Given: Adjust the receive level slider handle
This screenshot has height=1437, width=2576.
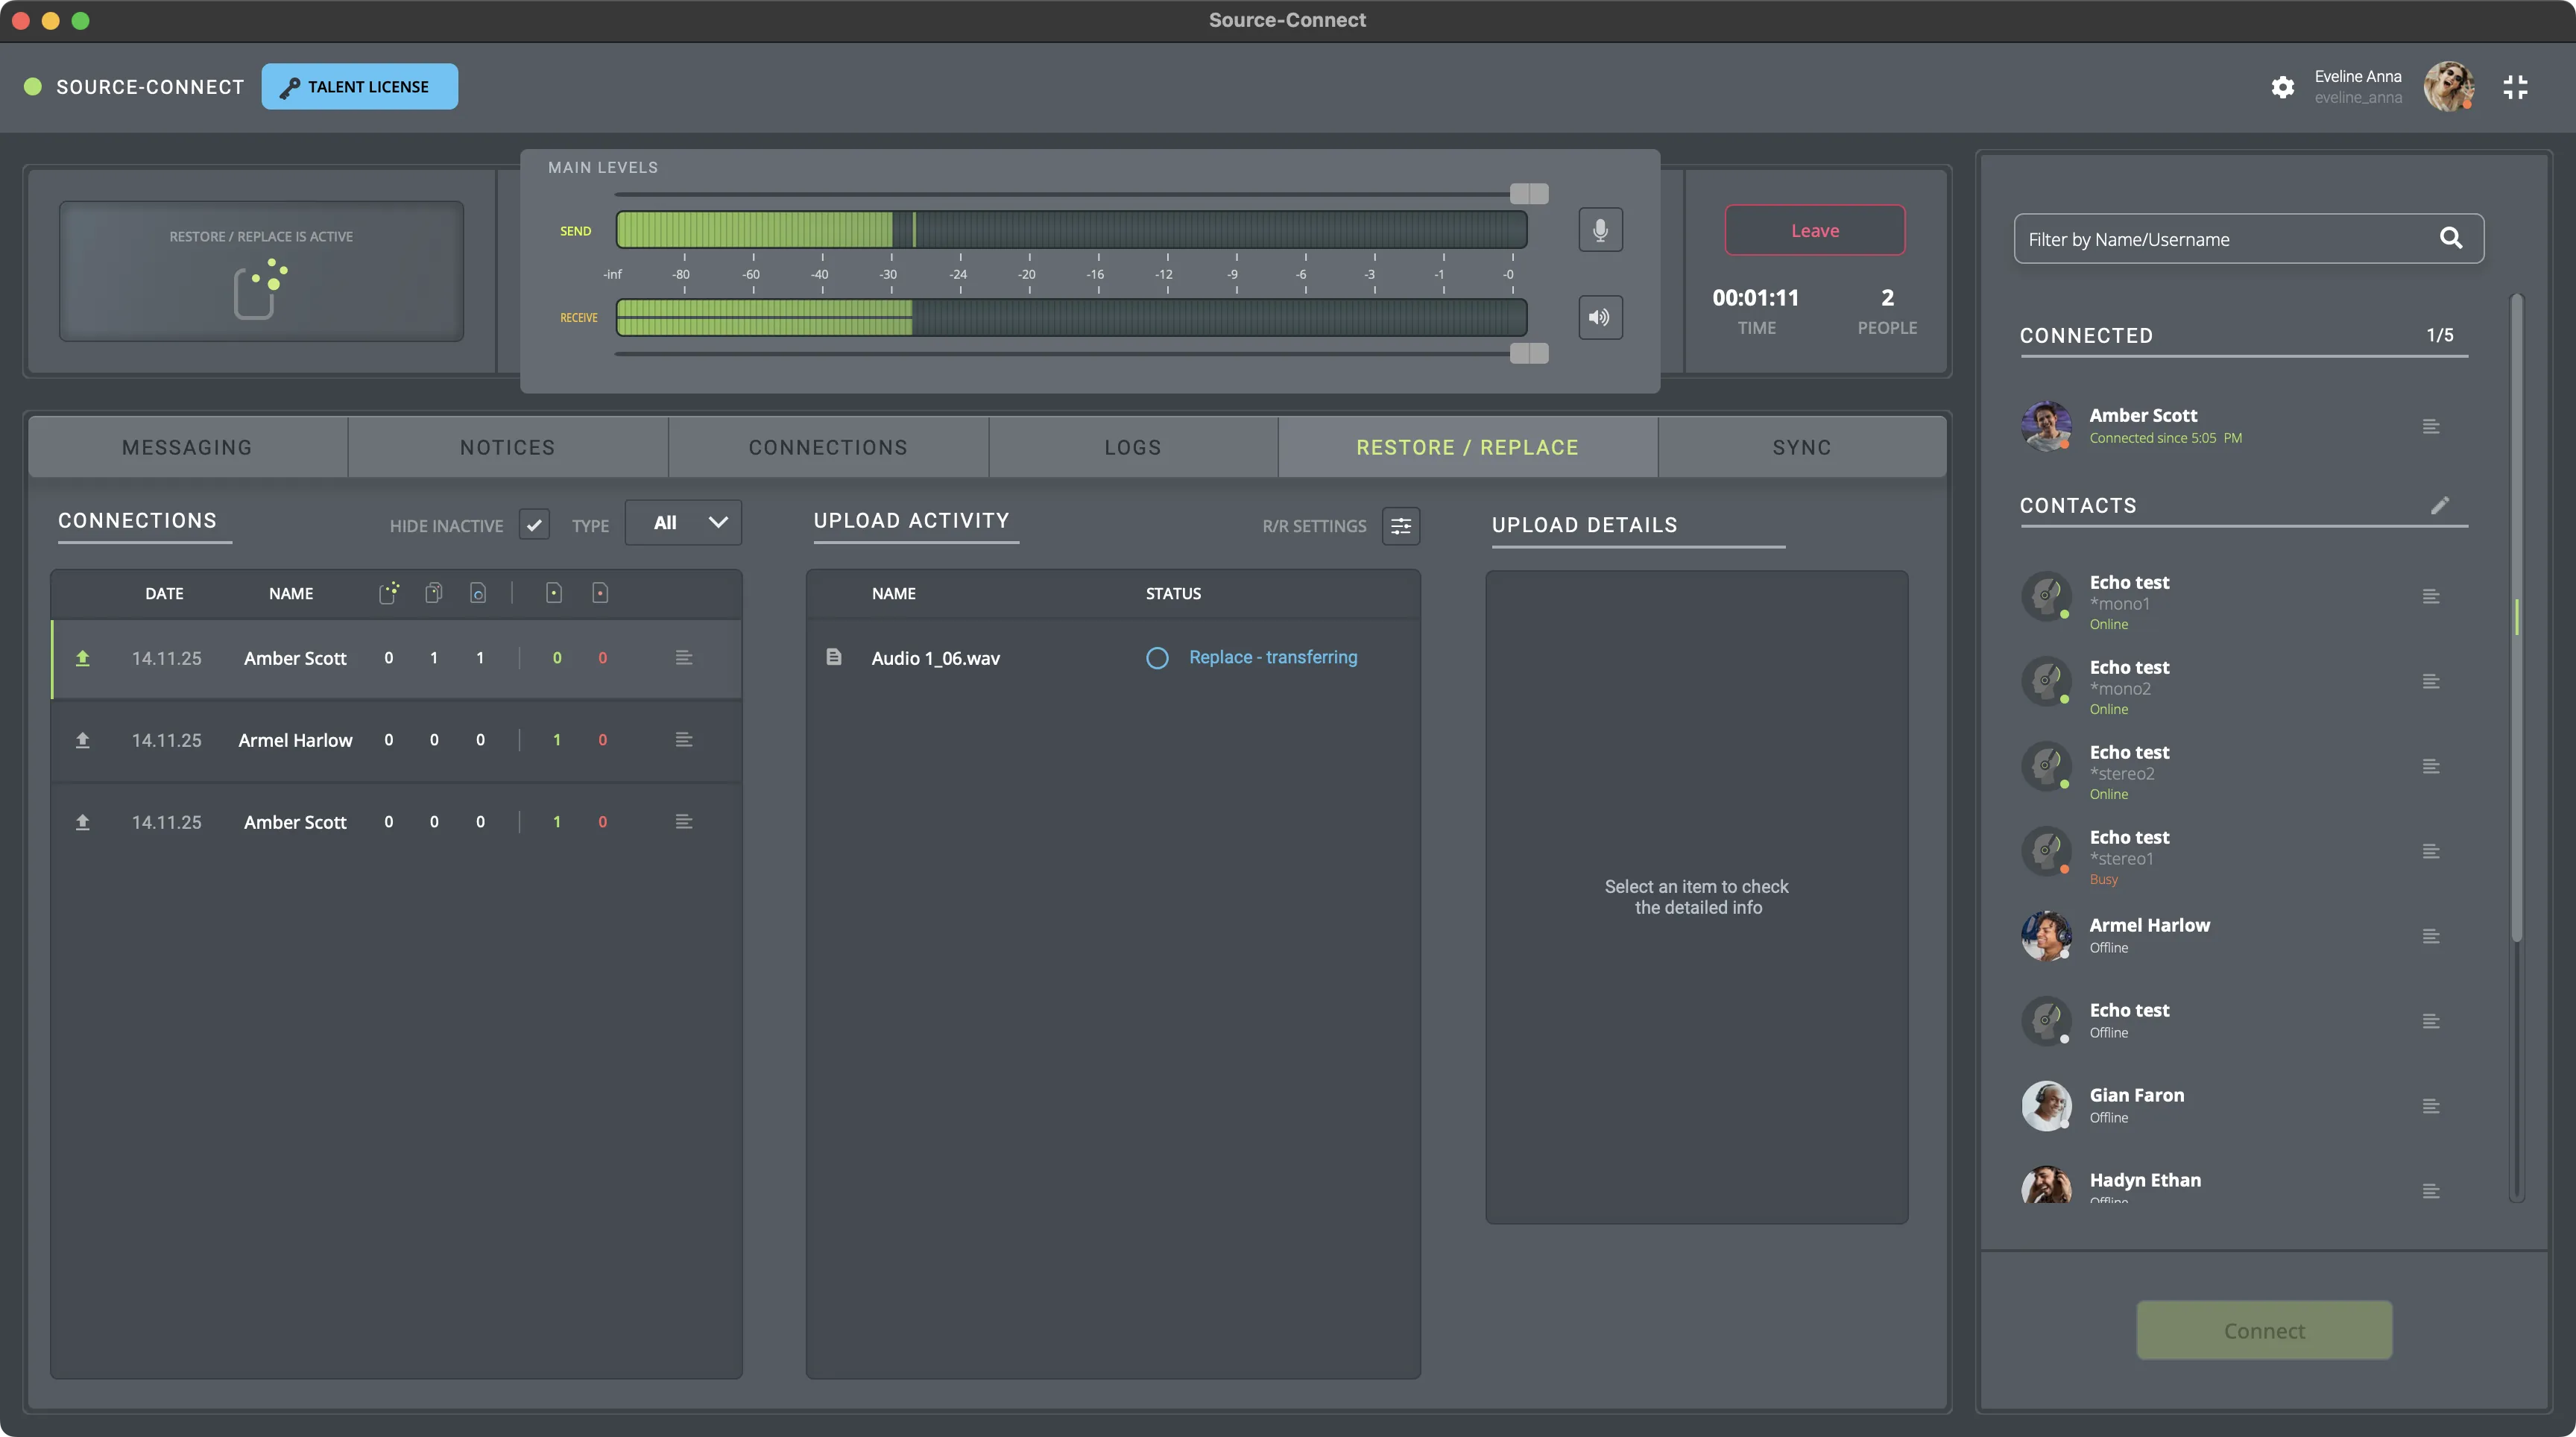Looking at the screenshot, I should (1529, 353).
